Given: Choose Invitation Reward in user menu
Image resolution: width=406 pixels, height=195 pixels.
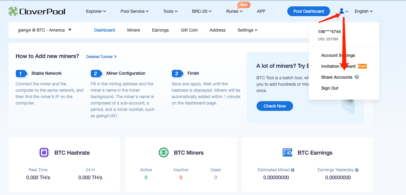Looking at the screenshot, I should click(x=338, y=66).
